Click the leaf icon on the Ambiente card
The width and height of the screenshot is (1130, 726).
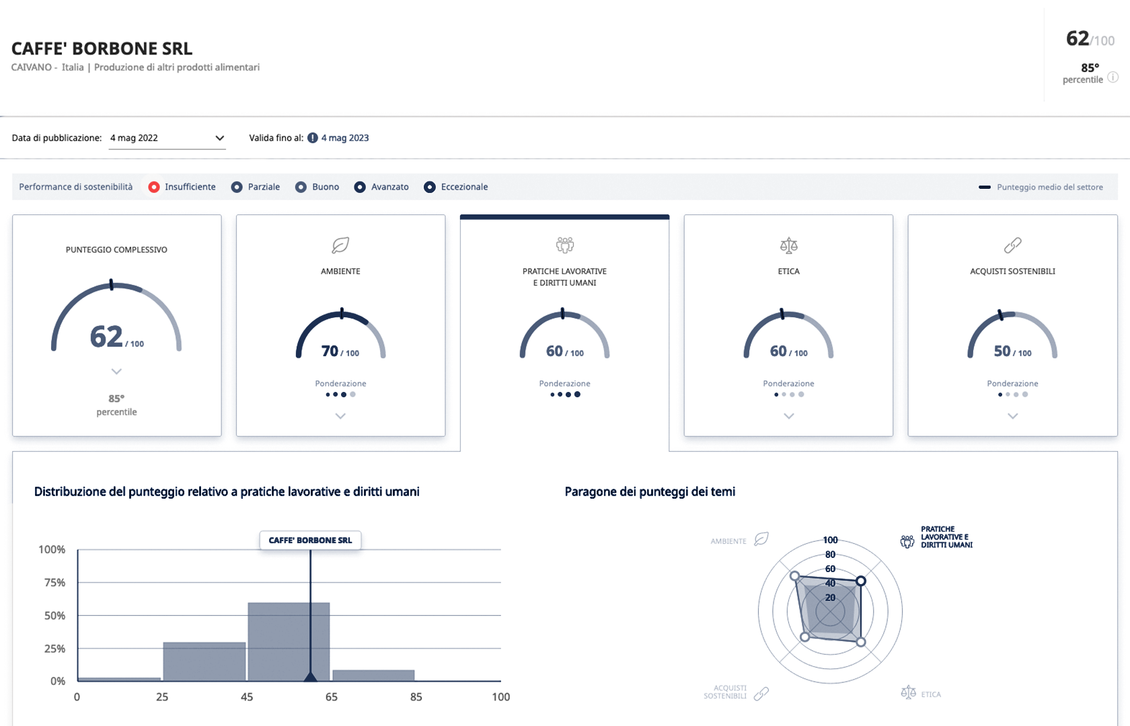point(340,245)
